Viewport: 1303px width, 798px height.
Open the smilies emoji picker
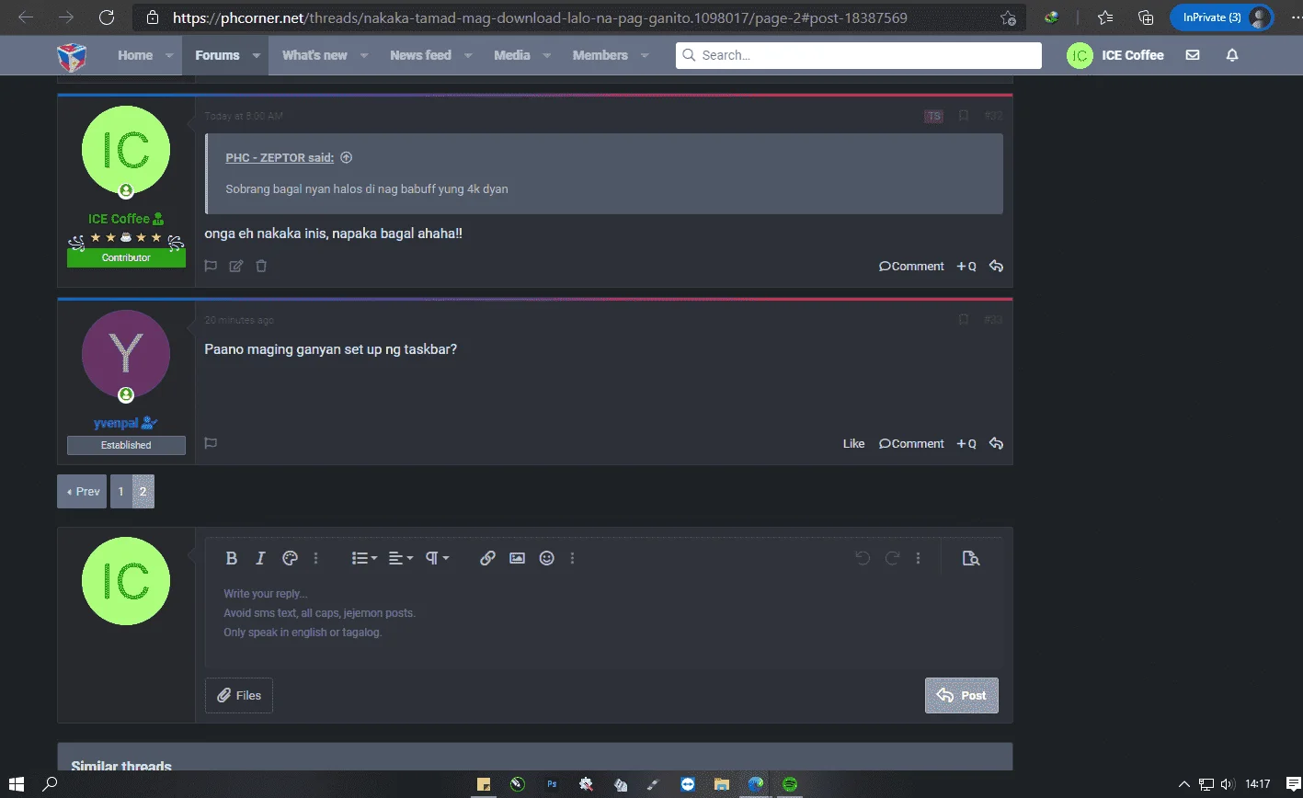546,558
